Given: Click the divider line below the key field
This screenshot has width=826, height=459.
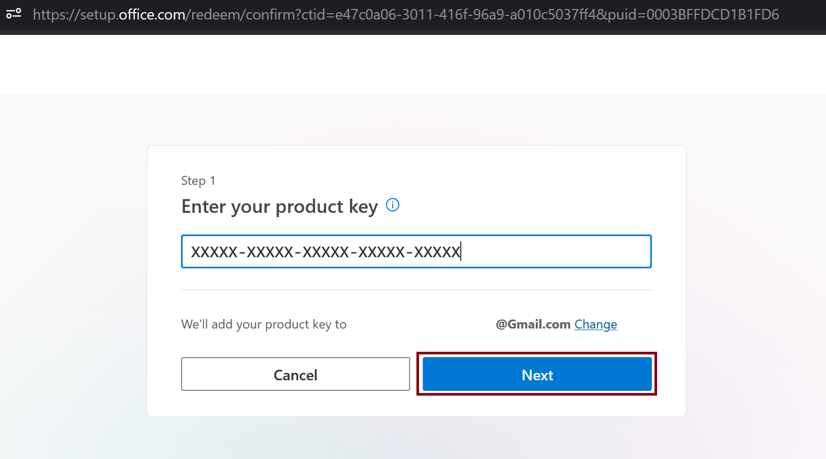Looking at the screenshot, I should pos(416,290).
